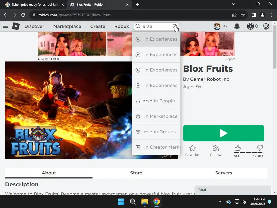277x208 pixels.
Task: Click the Roblox logo home icon
Action: (x=16, y=26)
